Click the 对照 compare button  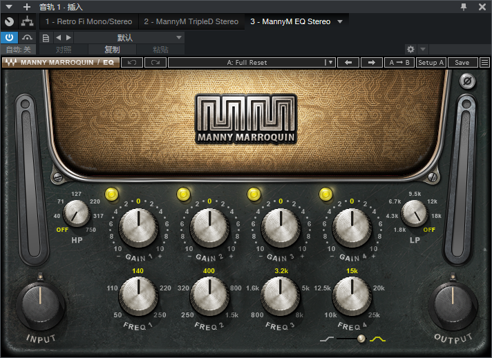coord(64,50)
